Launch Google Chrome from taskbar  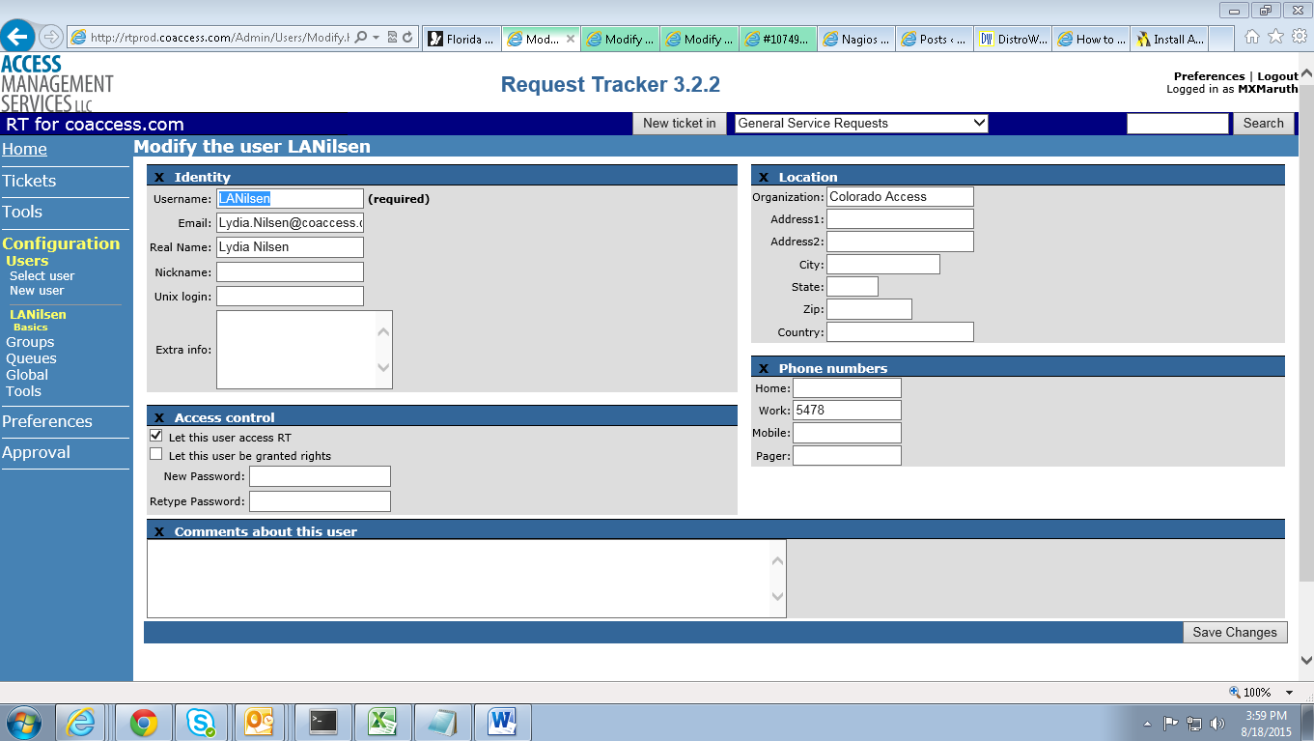pyautogui.click(x=144, y=722)
